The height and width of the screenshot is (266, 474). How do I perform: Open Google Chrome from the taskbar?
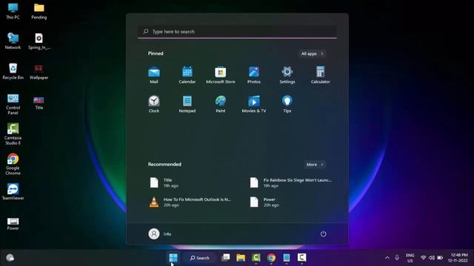271,258
